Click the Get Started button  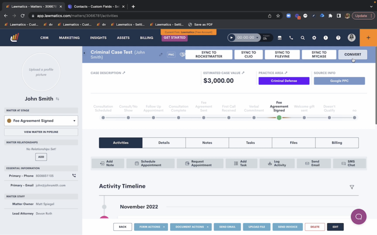point(175,38)
